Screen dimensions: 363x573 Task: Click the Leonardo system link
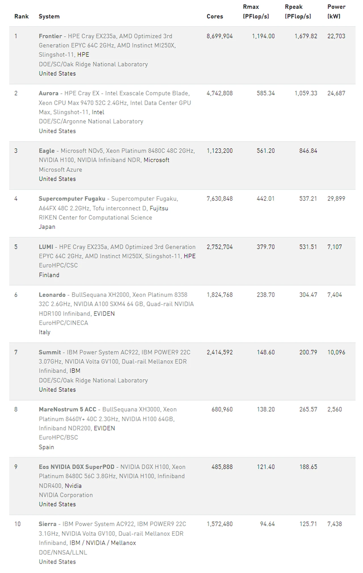[x=52, y=295]
